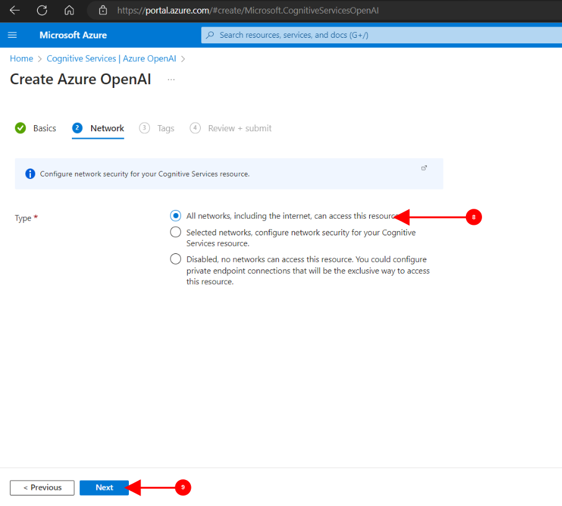Viewport: 562px width, 506px height.
Task: Reload the page with refresh icon
Action: [x=42, y=11]
